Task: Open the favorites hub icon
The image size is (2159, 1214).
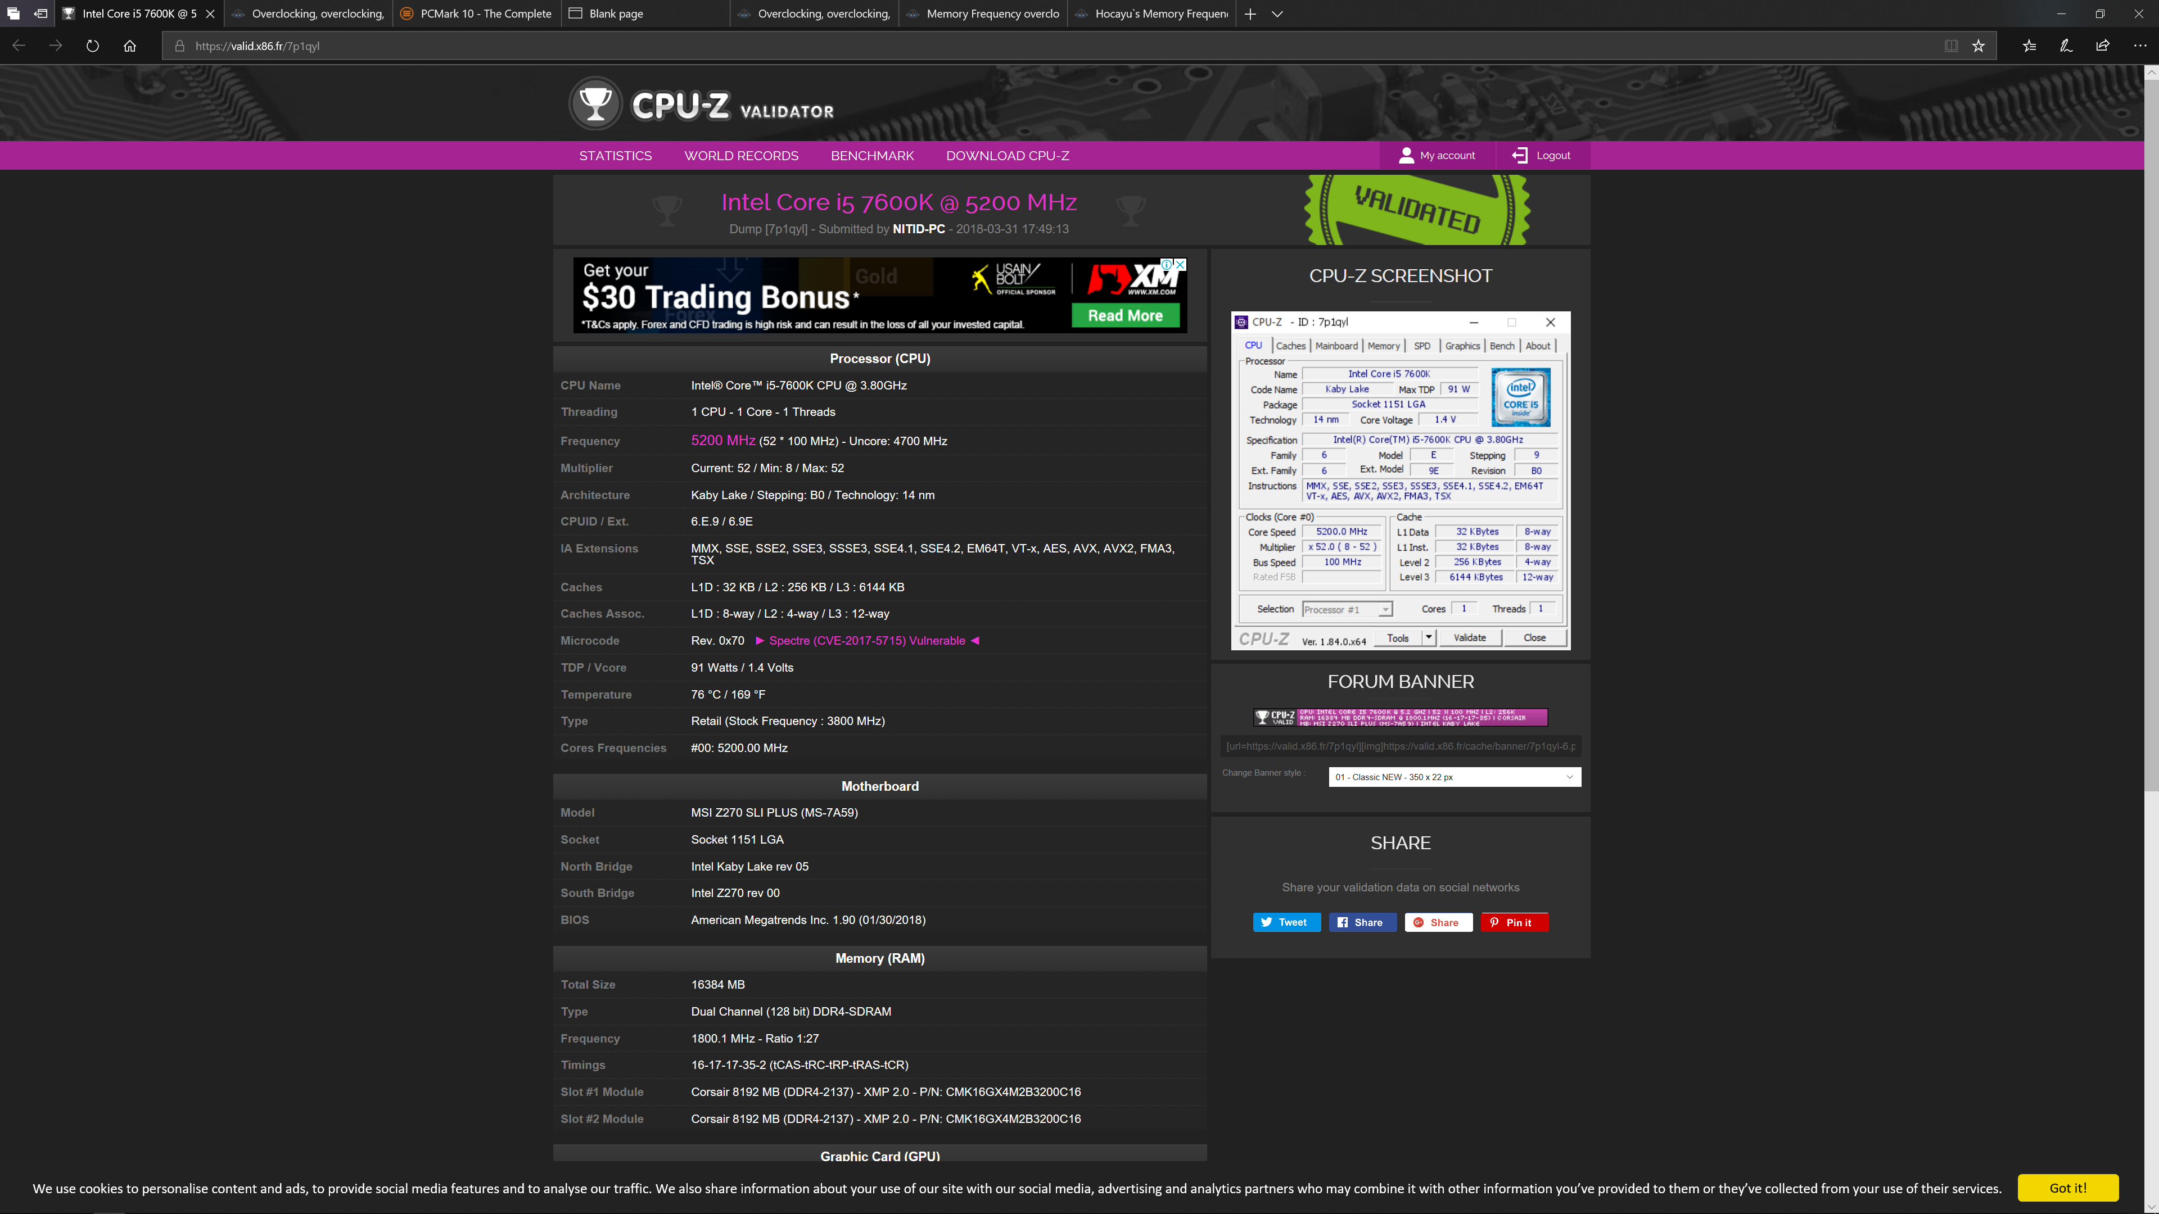Action: [2029, 46]
